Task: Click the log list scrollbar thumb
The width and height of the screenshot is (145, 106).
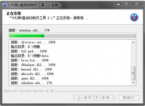Action: pyautogui.click(x=133, y=73)
